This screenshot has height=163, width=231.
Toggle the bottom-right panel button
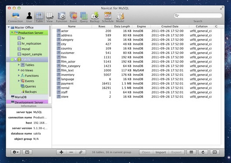pos(215,152)
